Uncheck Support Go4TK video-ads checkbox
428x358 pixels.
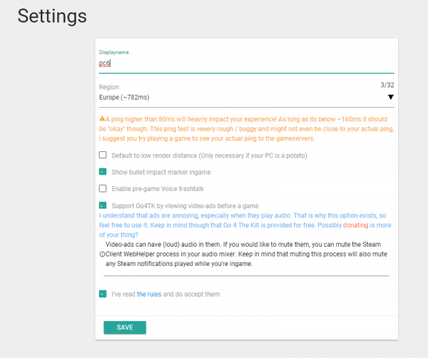(103, 205)
